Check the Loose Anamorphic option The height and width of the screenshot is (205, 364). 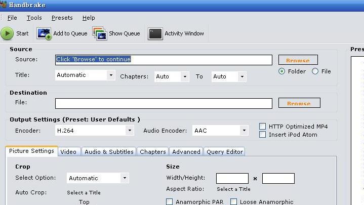(x=234, y=202)
